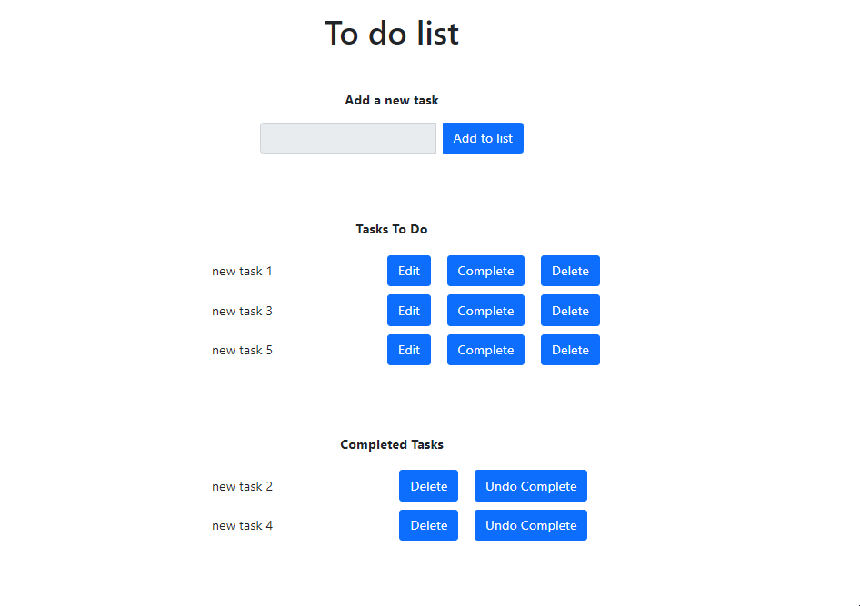Delete new task 4 from Completed Tasks

click(x=428, y=525)
